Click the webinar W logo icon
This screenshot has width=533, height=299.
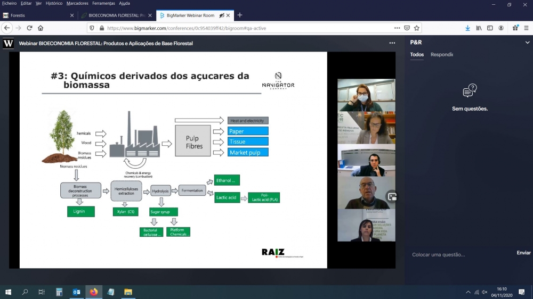click(x=8, y=44)
